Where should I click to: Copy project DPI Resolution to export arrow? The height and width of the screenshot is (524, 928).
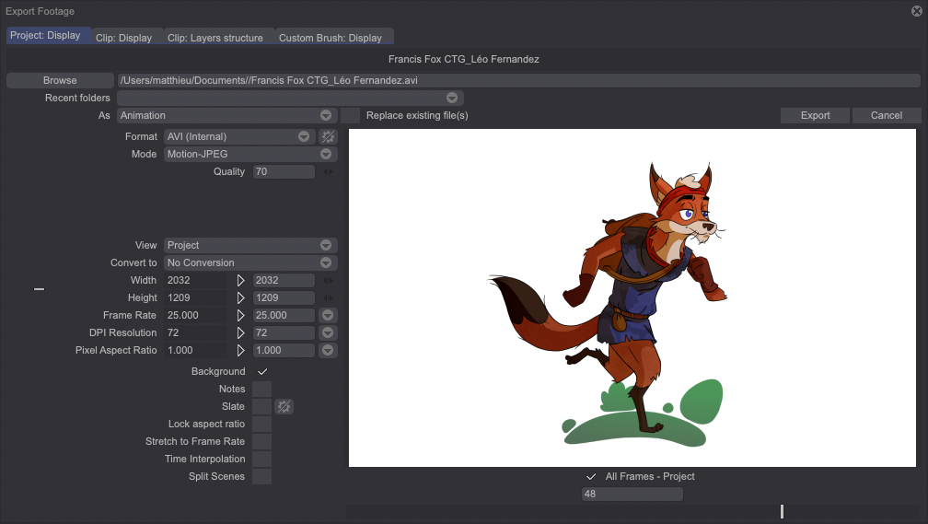tap(240, 332)
